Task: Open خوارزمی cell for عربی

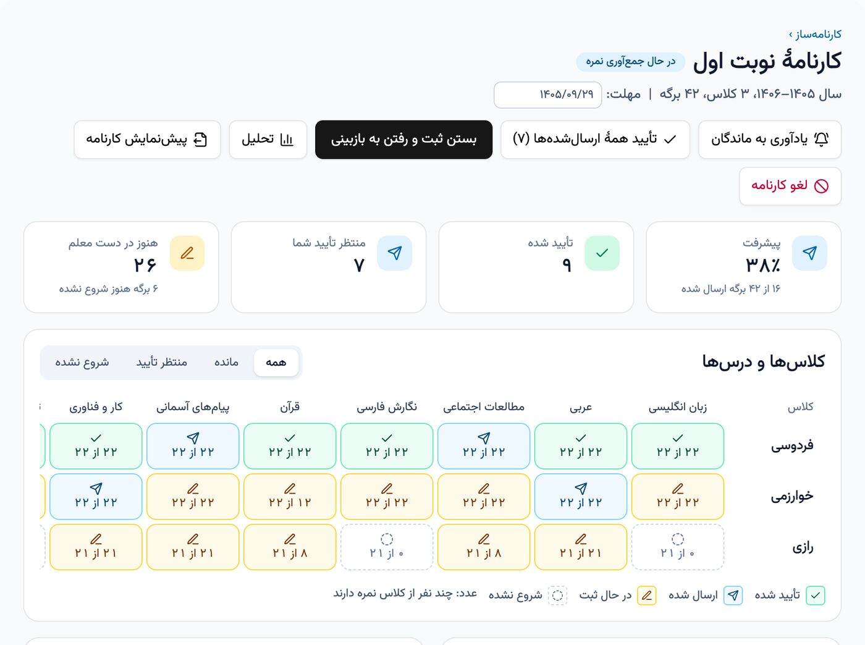Action: [581, 497]
